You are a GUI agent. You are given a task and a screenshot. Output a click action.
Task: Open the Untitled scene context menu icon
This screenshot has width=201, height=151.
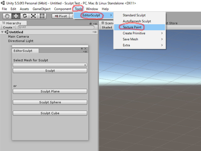coord(95,32)
